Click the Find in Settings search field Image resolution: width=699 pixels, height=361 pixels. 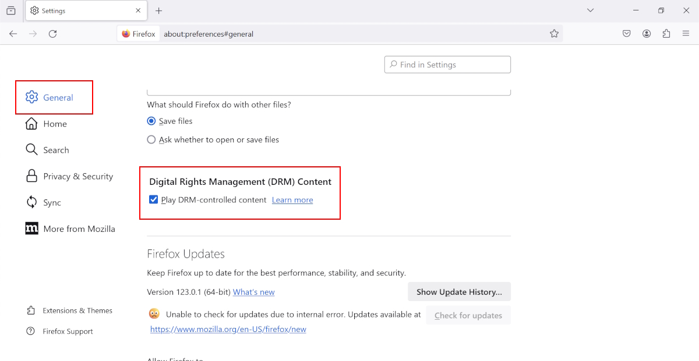click(x=447, y=64)
